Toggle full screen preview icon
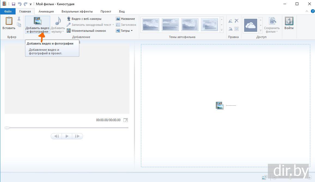 pyautogui.click(x=125, y=120)
